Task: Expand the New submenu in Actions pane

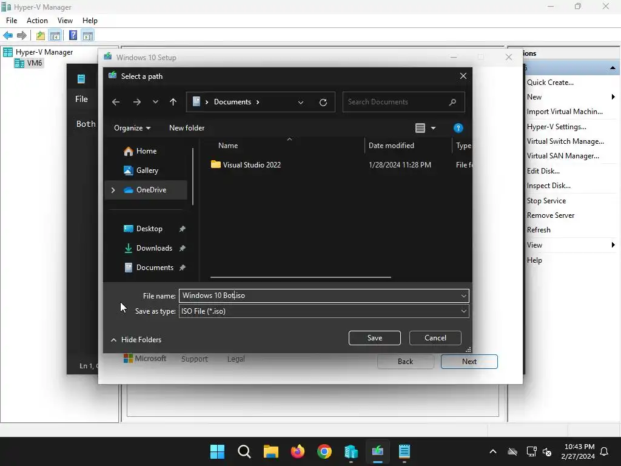Action: tap(613, 97)
